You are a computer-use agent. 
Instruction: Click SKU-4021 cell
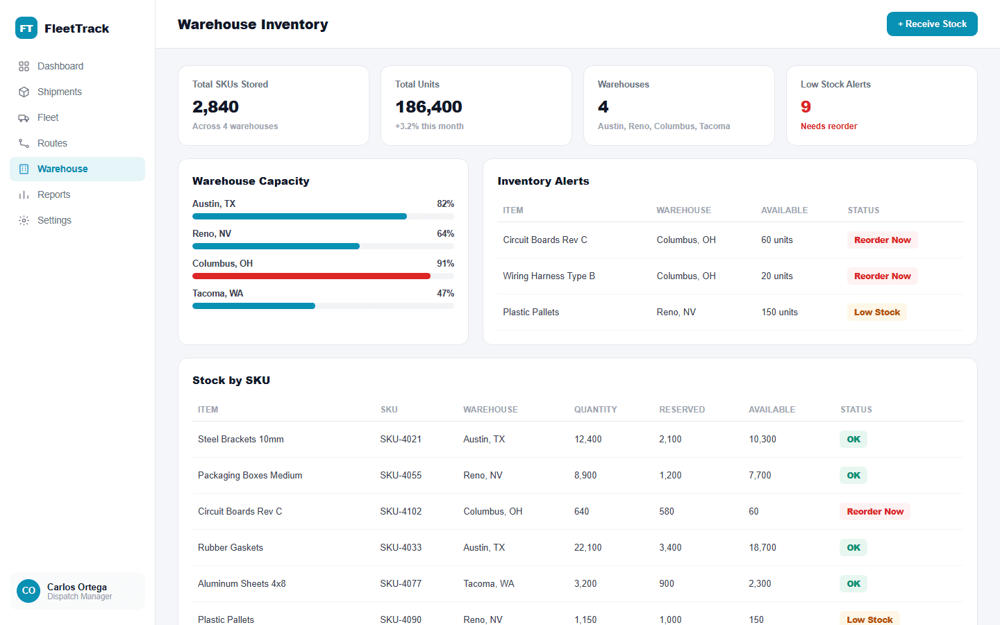point(401,439)
